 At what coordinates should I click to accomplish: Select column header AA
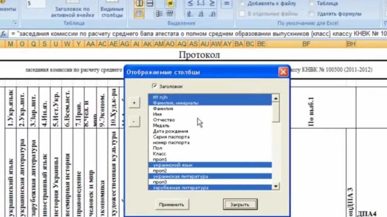[x=90, y=44]
